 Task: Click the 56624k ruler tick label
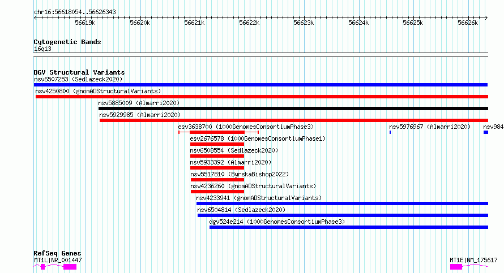(x=358, y=23)
